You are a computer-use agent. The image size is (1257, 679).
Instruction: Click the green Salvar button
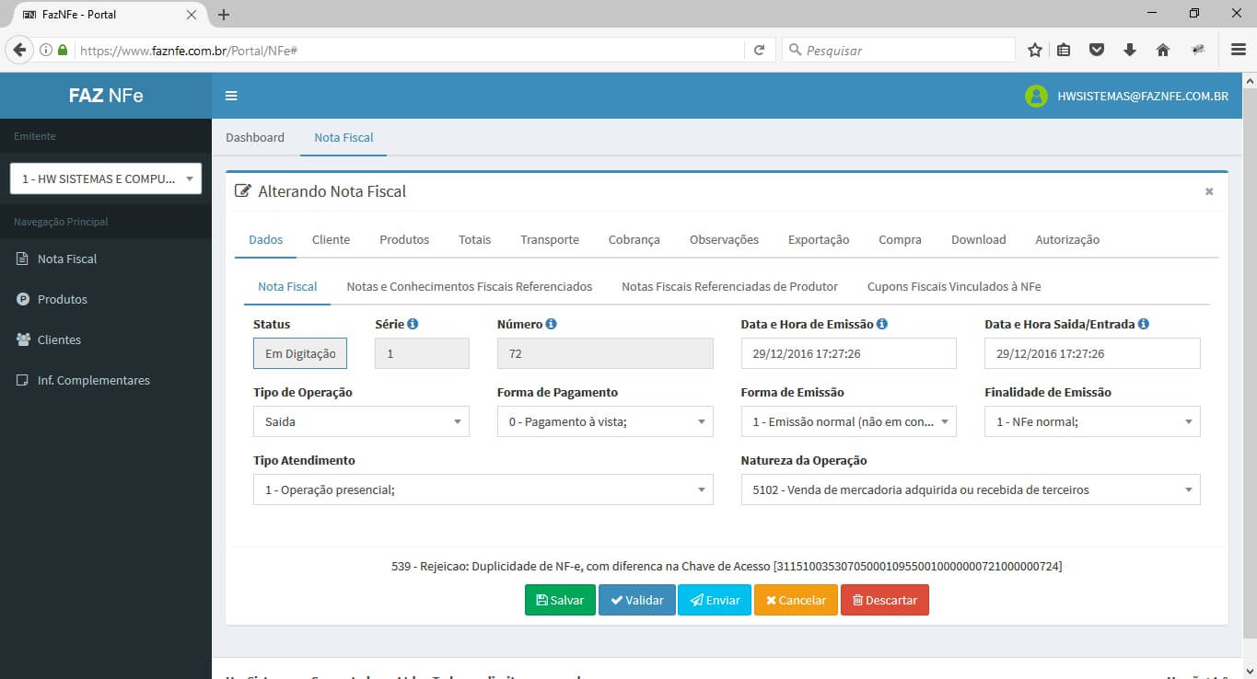[560, 600]
